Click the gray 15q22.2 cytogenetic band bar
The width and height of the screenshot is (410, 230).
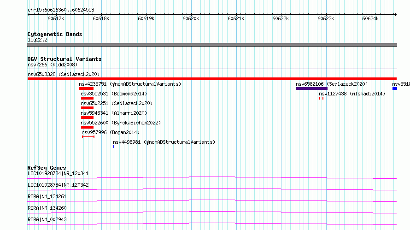point(212,45)
